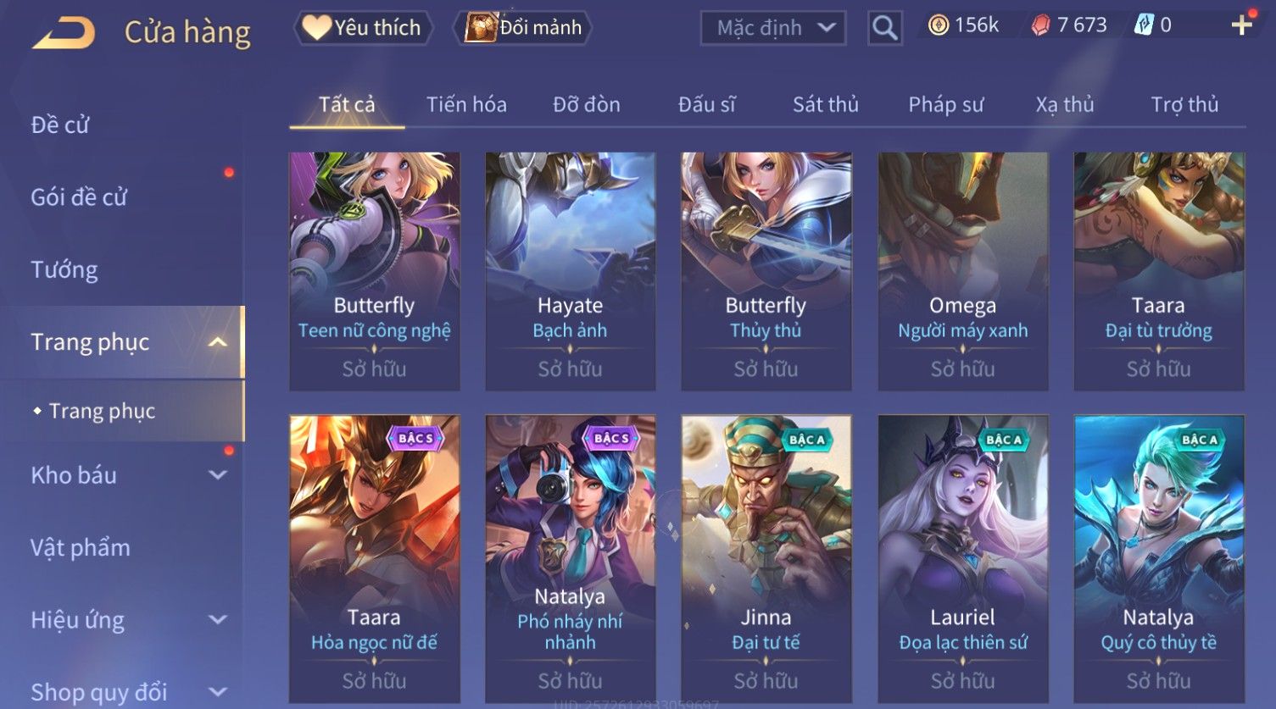The height and width of the screenshot is (709, 1276).
Task: Open the Vật phẩm sidebar item
Action: [81, 548]
